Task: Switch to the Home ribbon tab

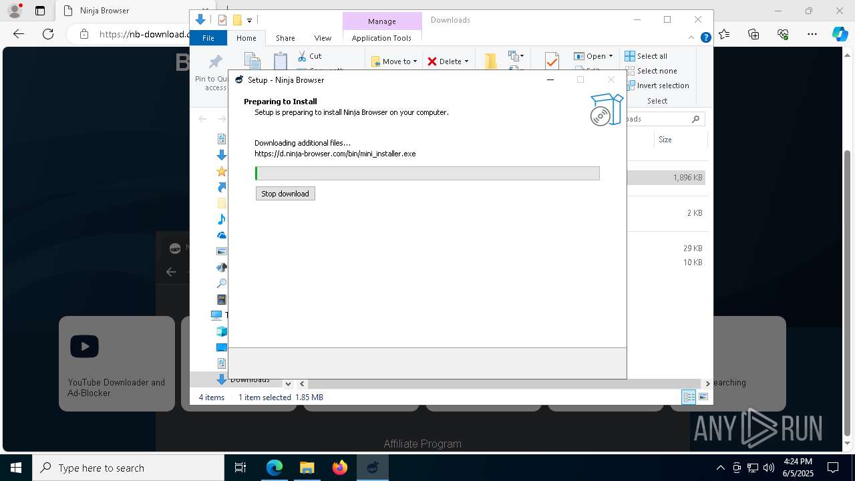Action: point(246,38)
